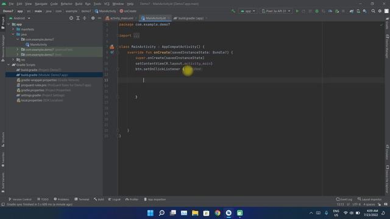Toggle the Favorites side tab

pyautogui.click(x=2, y=159)
